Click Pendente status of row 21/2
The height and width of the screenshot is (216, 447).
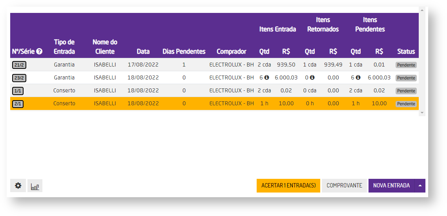pos(406,65)
